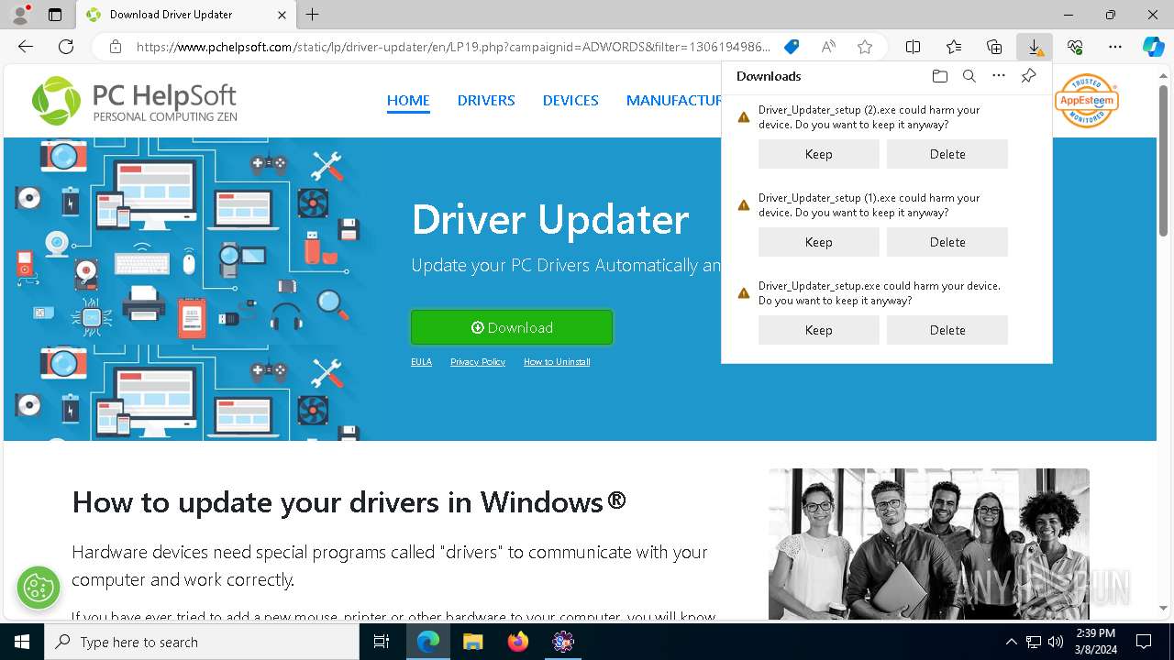Open the Windows Start menu
The image size is (1174, 660).
pyautogui.click(x=22, y=642)
